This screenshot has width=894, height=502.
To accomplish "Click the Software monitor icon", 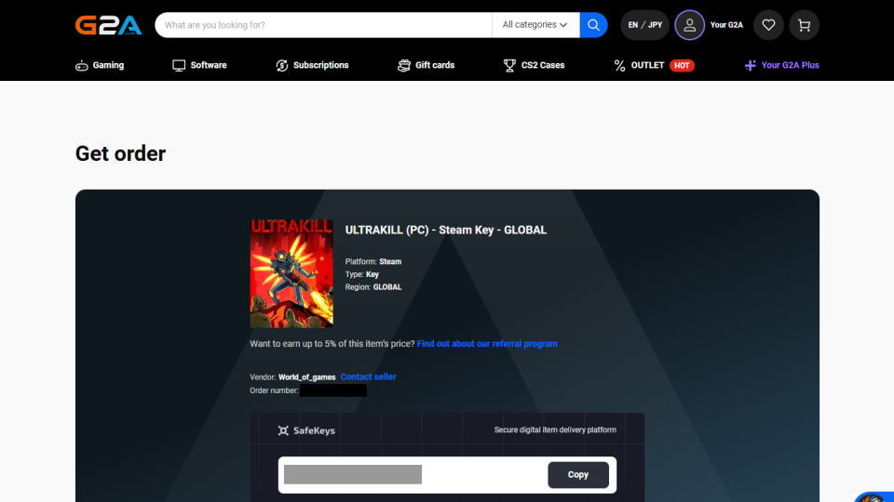I will click(179, 65).
